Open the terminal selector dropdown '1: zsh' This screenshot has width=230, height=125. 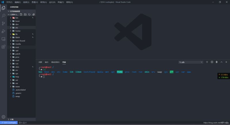coord(191,62)
